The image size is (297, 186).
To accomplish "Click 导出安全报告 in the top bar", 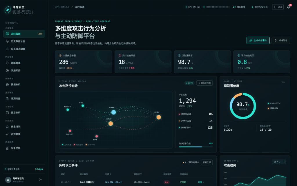I will point(259,7).
